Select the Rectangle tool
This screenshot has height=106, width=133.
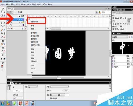(4, 26)
